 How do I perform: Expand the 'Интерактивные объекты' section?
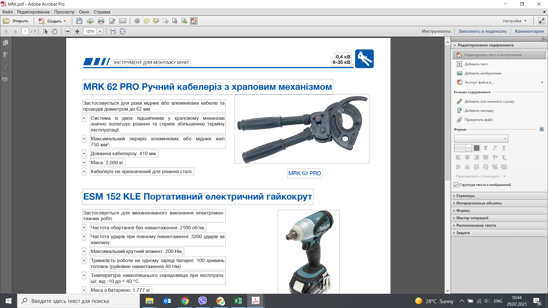[x=499, y=203]
